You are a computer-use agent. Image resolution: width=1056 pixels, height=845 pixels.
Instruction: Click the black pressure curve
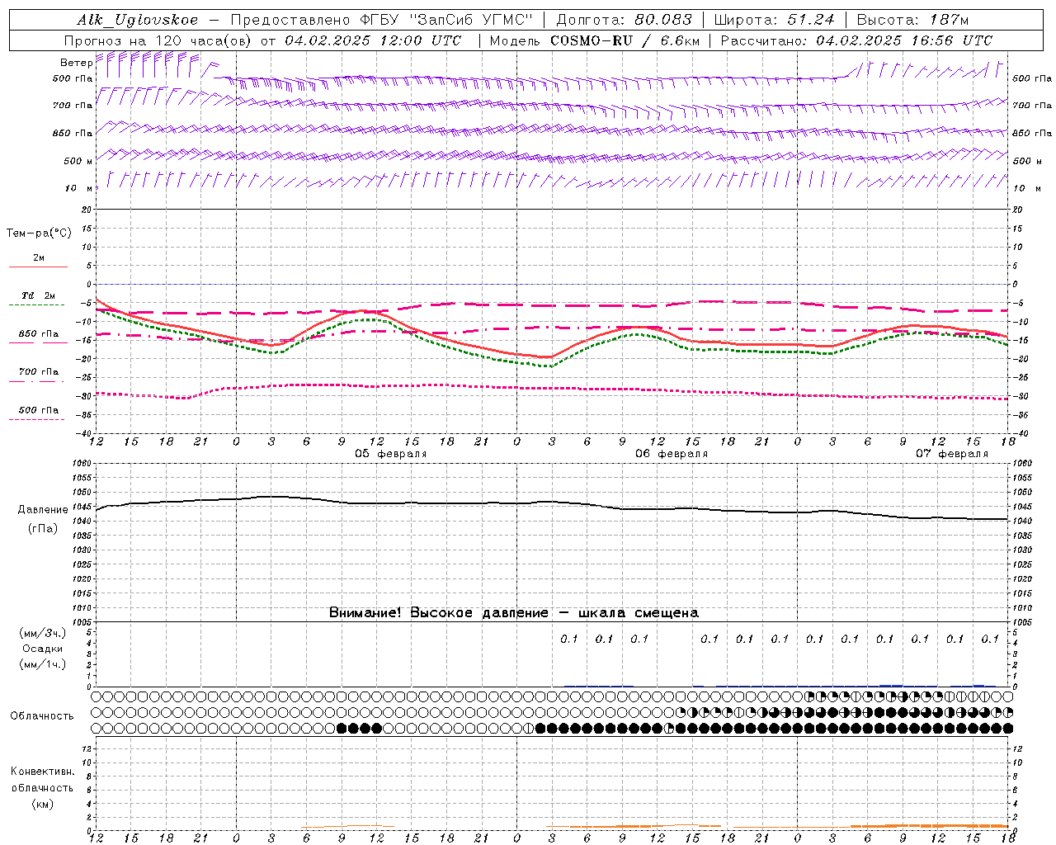pyautogui.click(x=551, y=503)
